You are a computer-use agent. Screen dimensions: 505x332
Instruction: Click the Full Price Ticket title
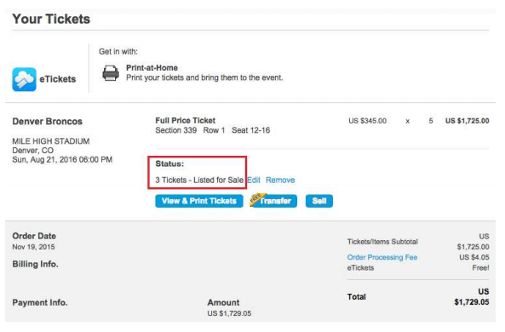(x=185, y=120)
